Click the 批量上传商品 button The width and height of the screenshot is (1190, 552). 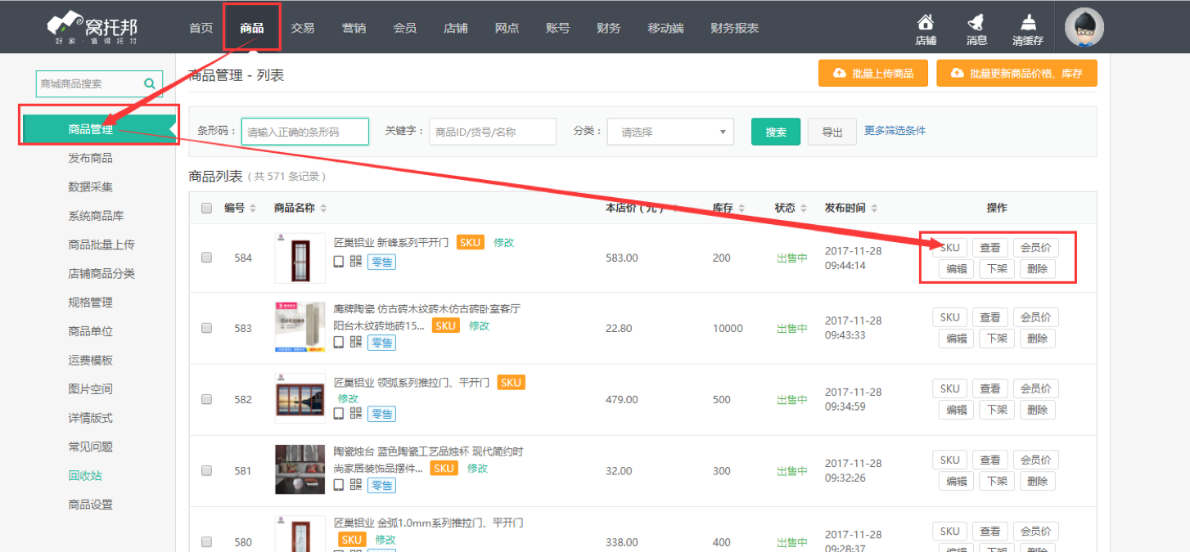(872, 73)
